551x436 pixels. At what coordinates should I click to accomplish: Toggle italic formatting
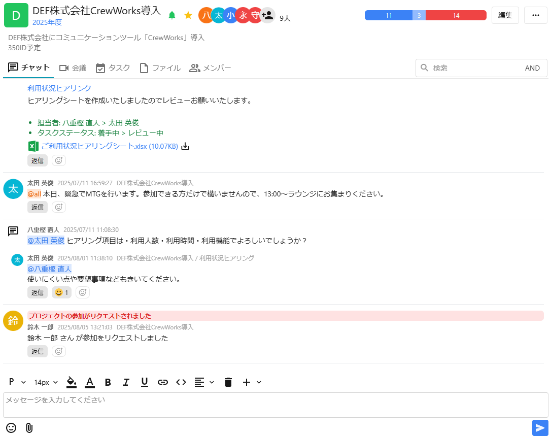tap(126, 382)
